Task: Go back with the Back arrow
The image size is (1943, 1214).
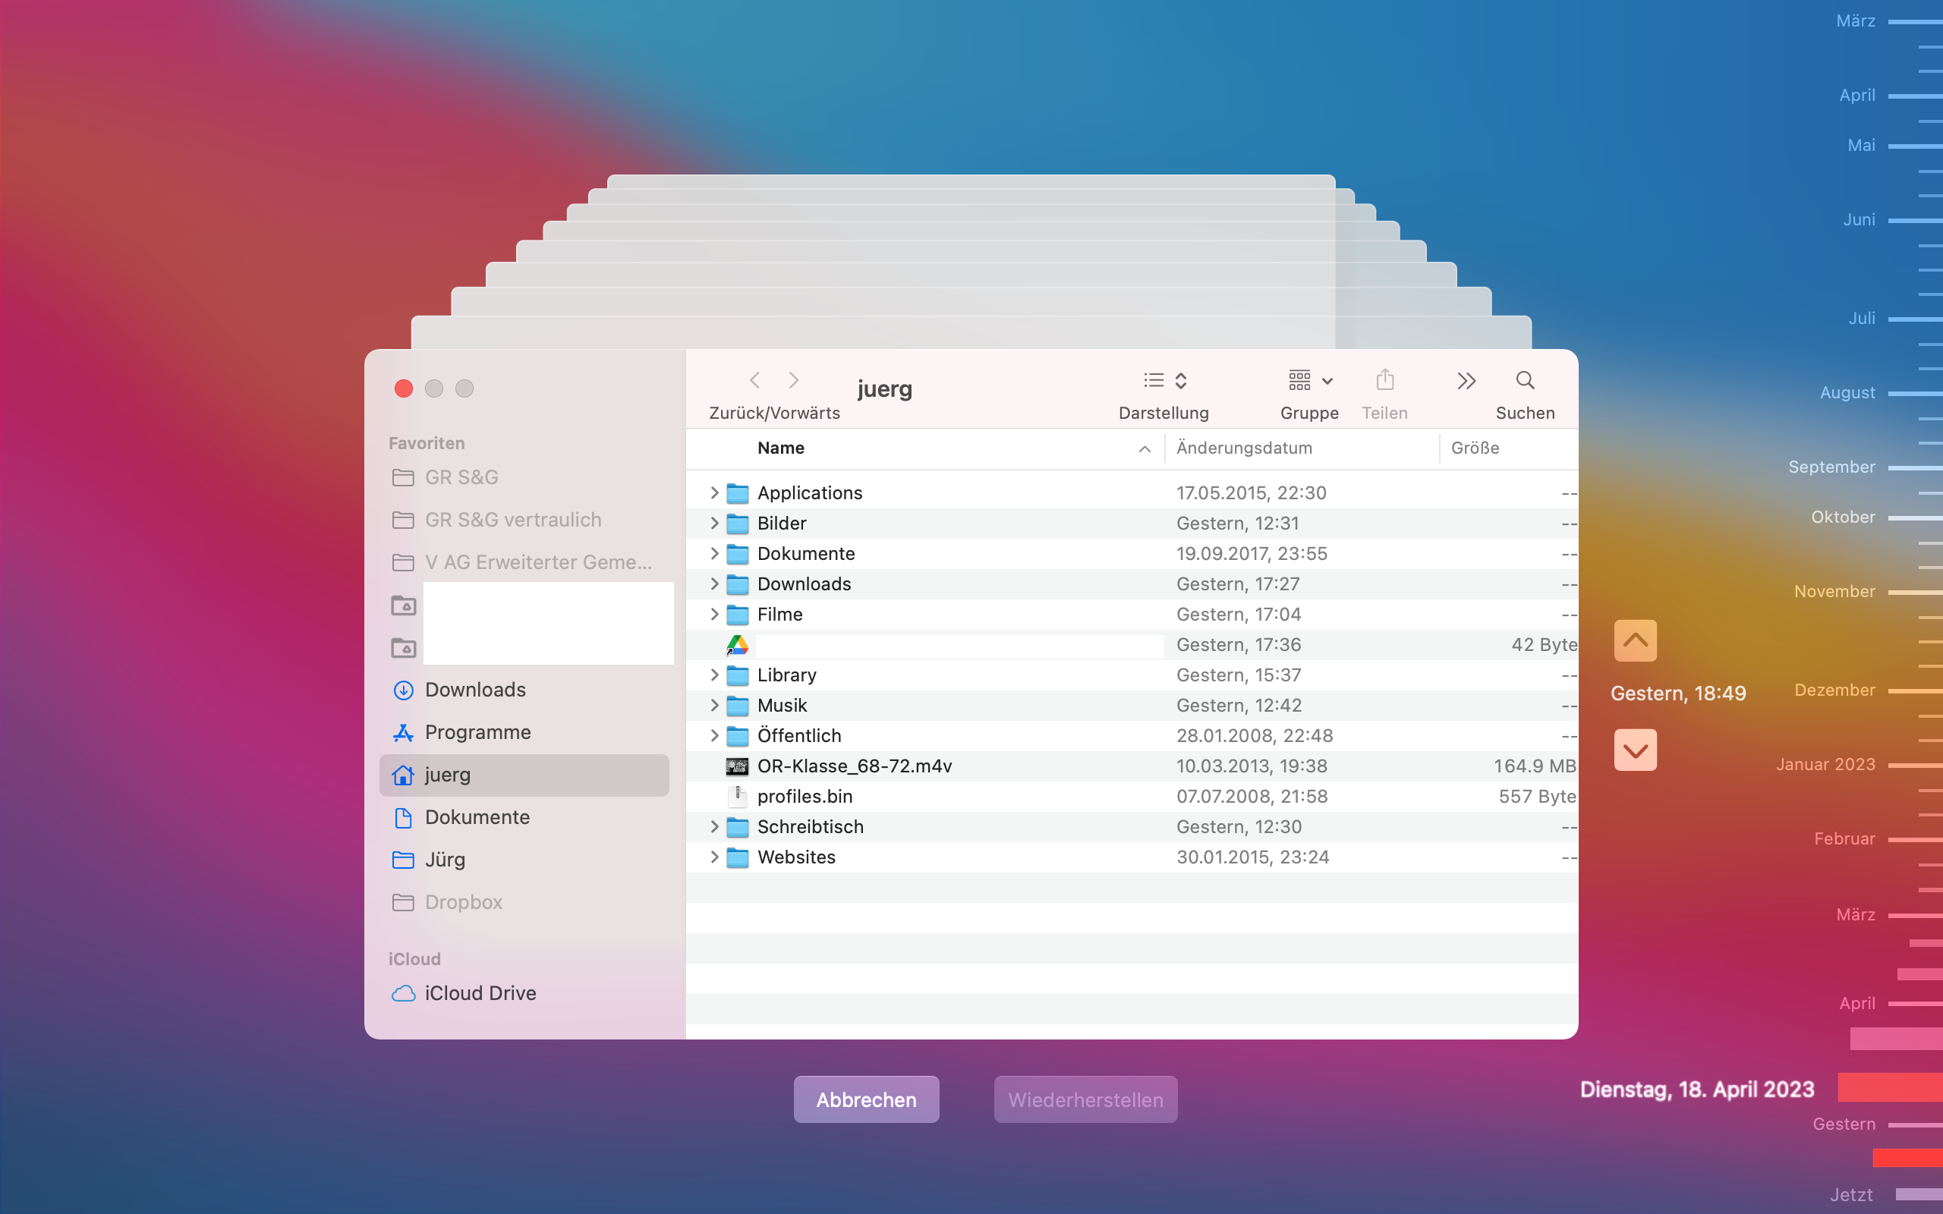Action: click(x=754, y=380)
